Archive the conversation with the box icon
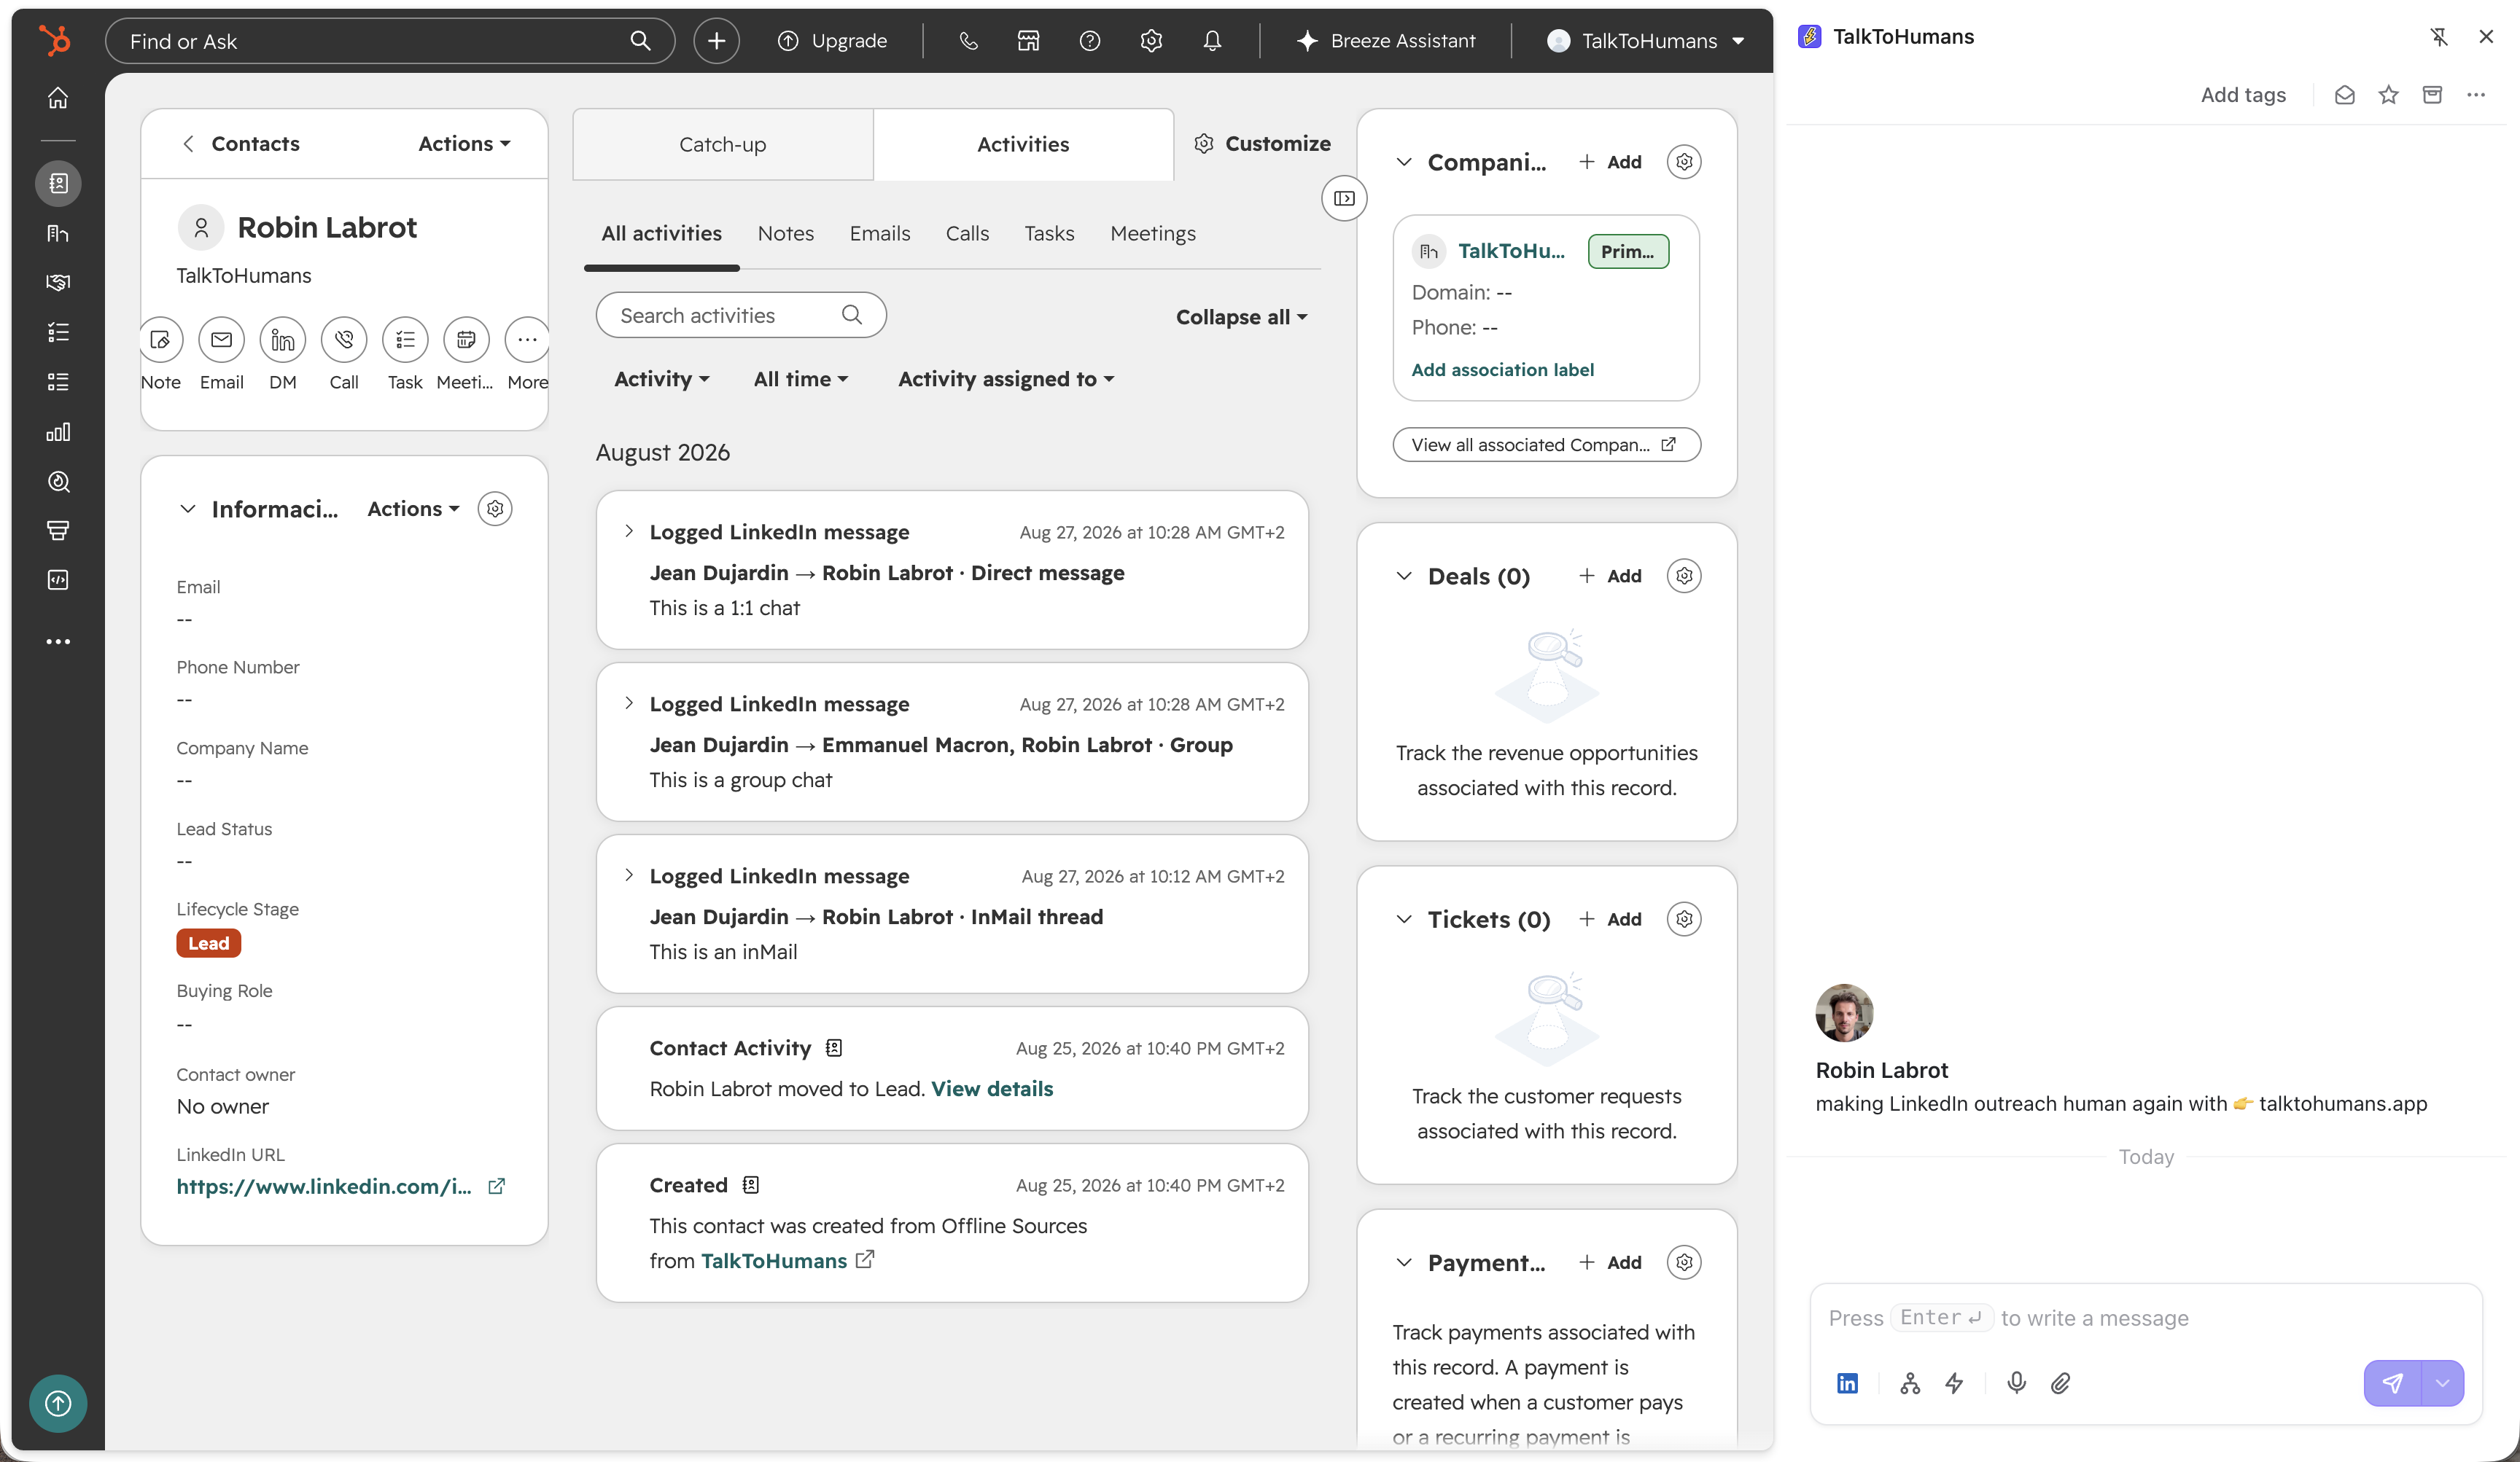Image resolution: width=2520 pixels, height=1462 pixels. (x=2432, y=95)
